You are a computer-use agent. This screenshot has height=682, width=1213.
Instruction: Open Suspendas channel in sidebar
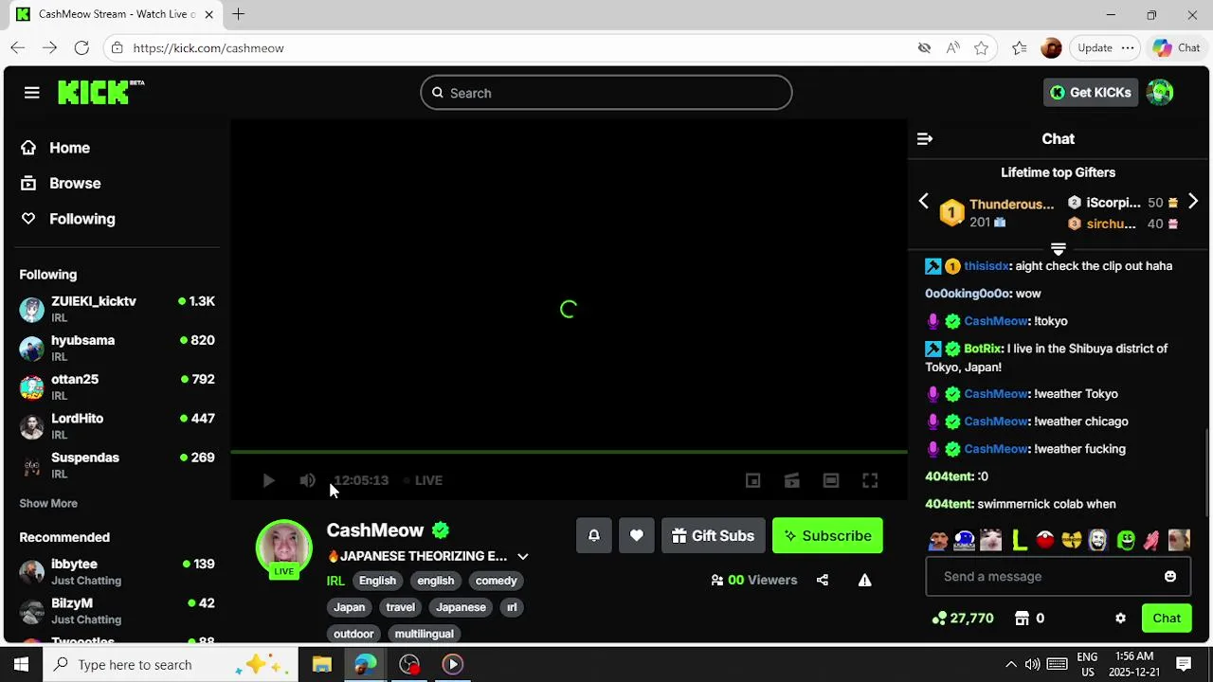118,465
